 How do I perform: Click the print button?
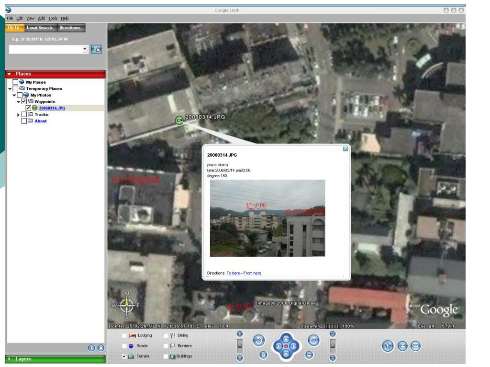[402, 346]
